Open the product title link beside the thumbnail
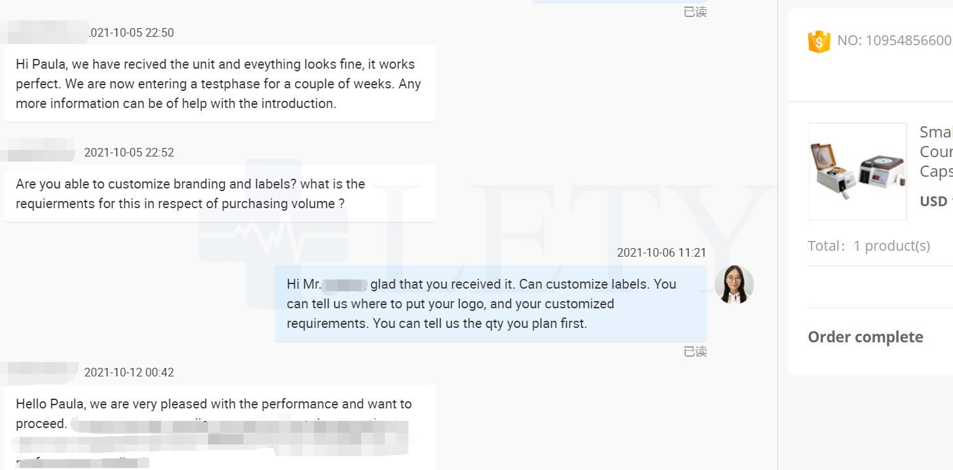The height and width of the screenshot is (470, 953). click(936, 152)
